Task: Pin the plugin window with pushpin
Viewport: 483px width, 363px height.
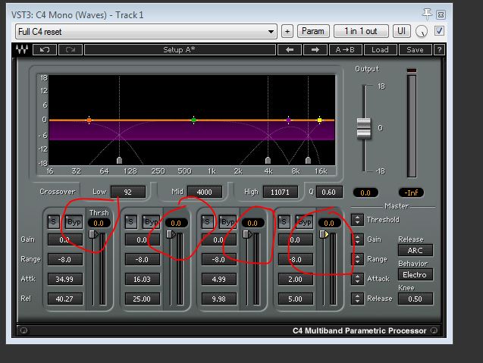Action: point(427,14)
